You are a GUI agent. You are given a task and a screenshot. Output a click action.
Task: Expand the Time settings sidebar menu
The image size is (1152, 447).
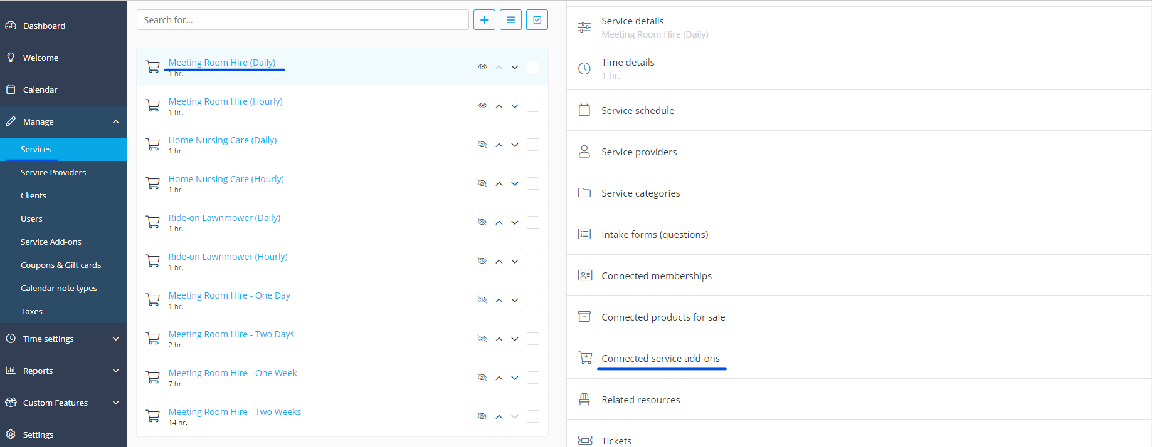(x=115, y=339)
